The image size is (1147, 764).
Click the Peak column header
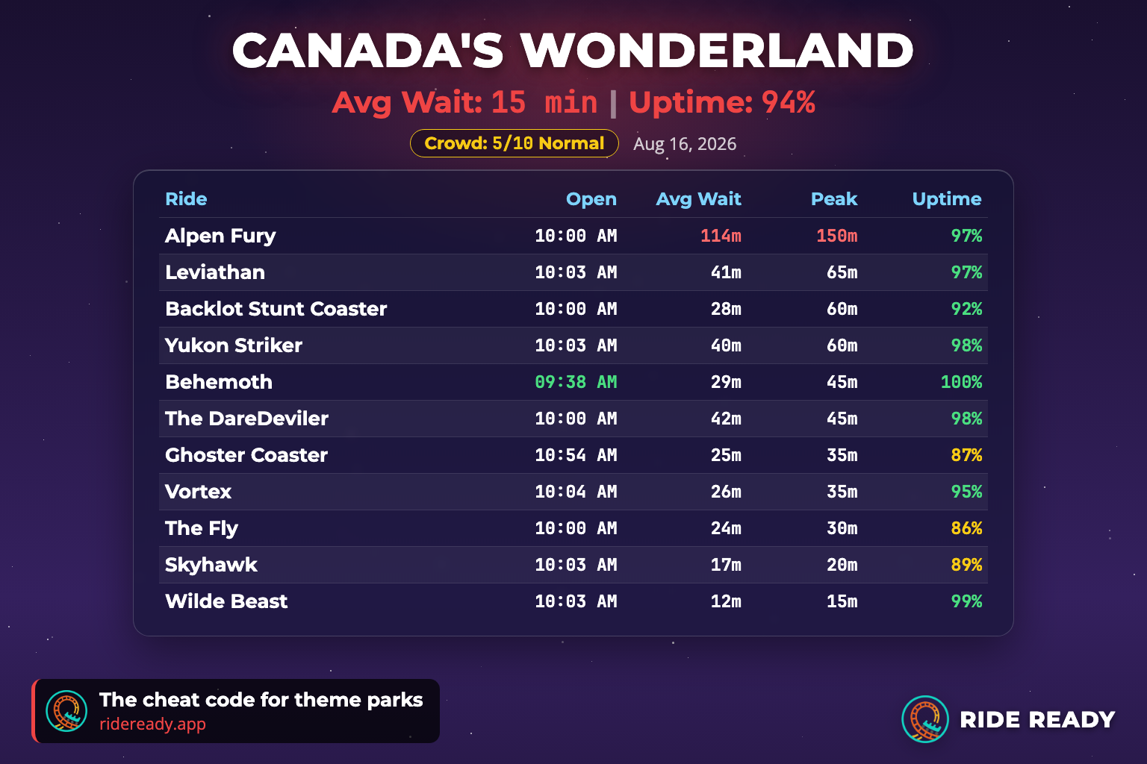[x=834, y=199]
